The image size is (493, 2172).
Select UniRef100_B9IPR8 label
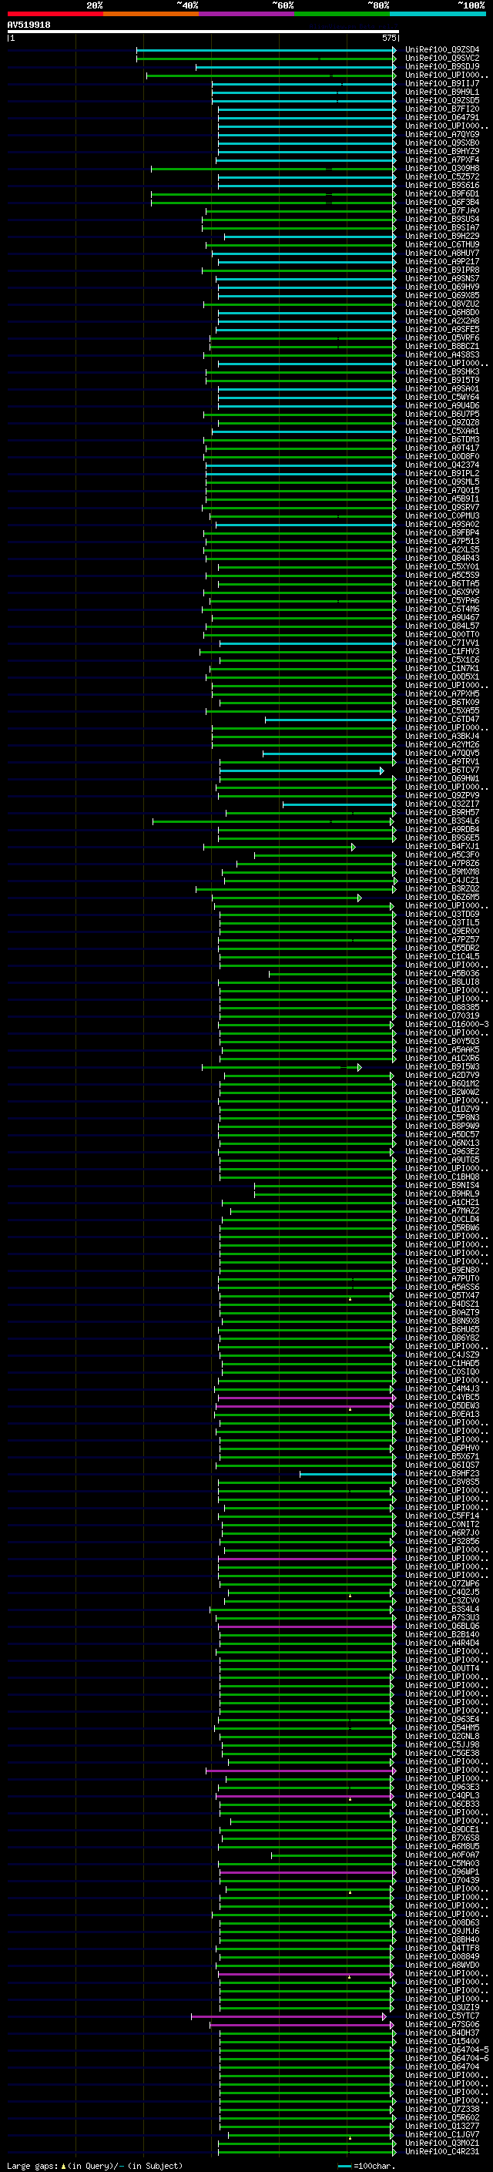pos(441,270)
